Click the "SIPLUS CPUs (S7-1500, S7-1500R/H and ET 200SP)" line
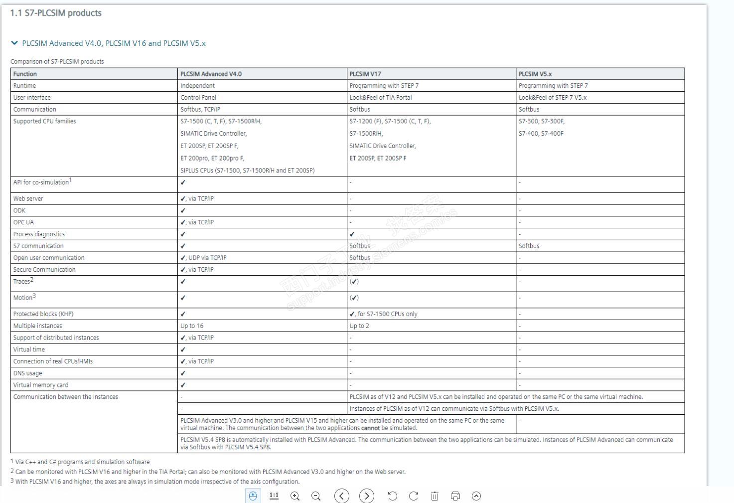Image resolution: width=734 pixels, height=503 pixels. click(248, 170)
